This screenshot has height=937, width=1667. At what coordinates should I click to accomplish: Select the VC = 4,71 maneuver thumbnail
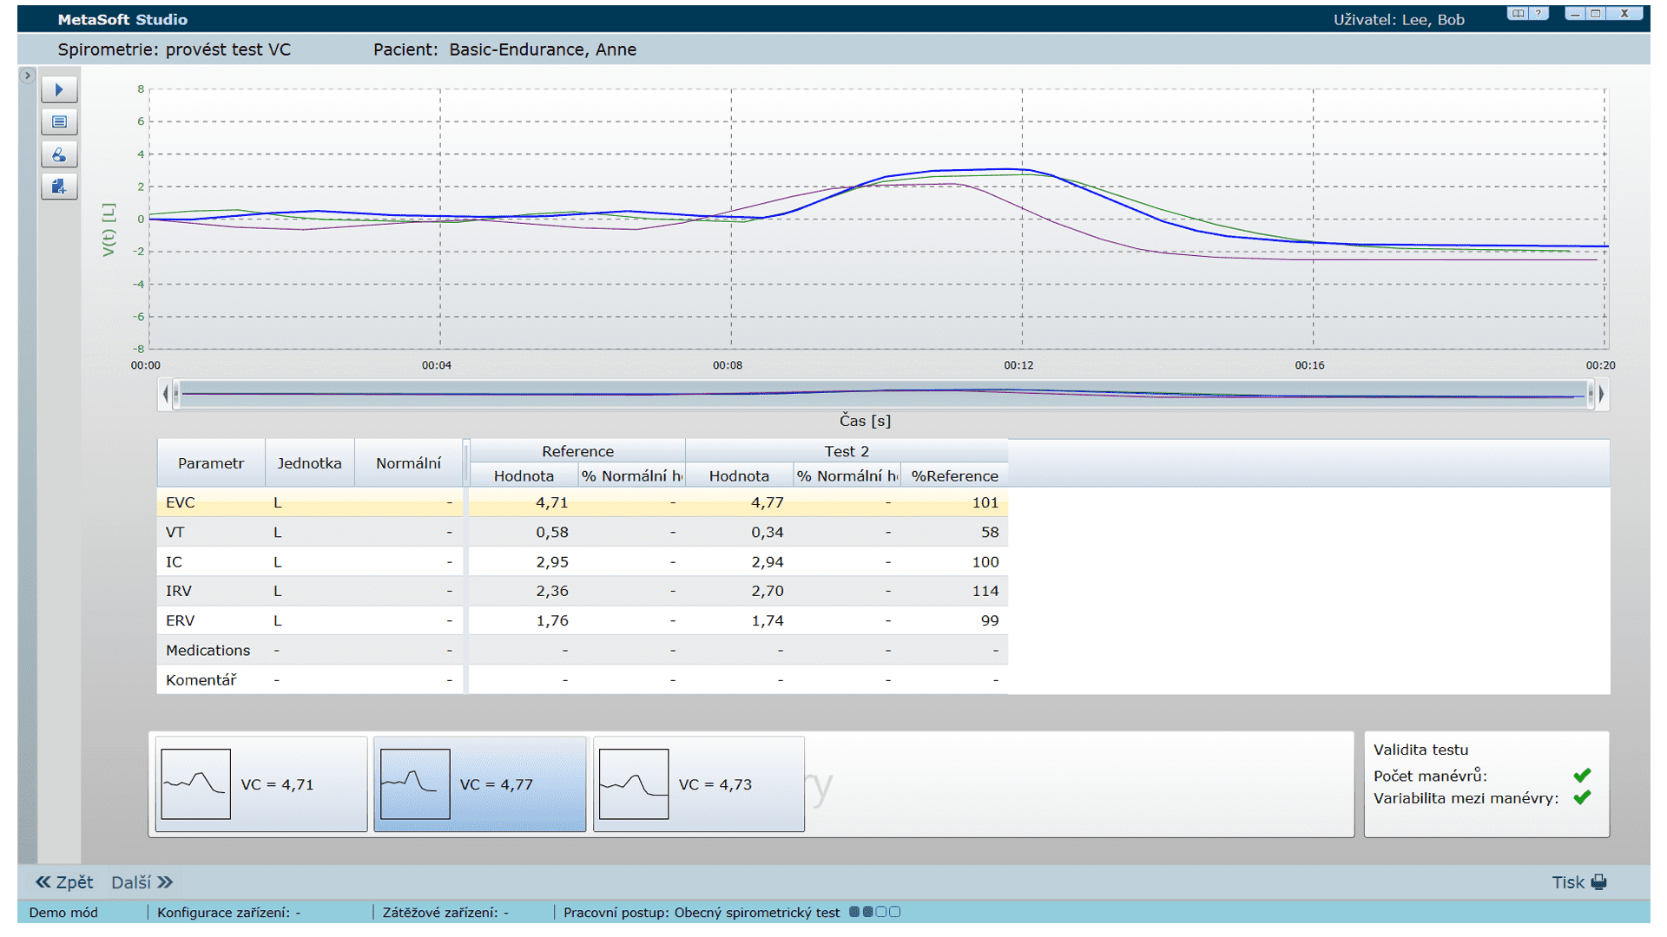[260, 783]
